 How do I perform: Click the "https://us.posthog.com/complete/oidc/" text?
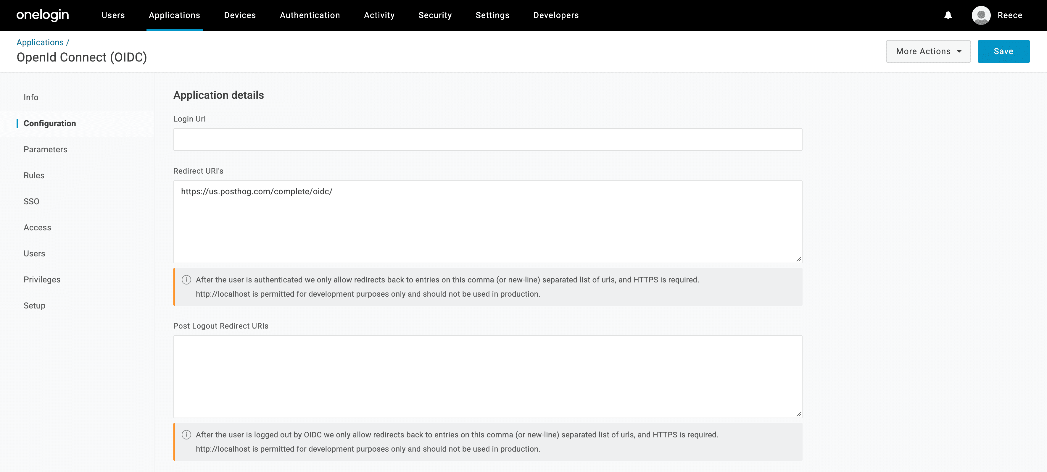257,192
